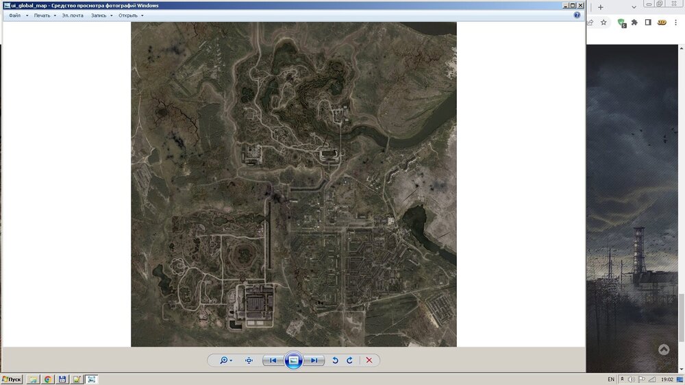Open the Запись menu

pyautogui.click(x=102, y=15)
